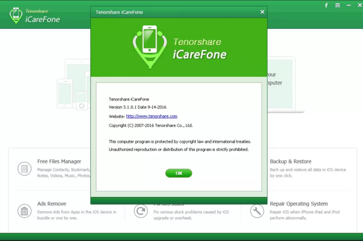Open the tenorshare.com website link
The image size is (363, 241).
[151, 116]
